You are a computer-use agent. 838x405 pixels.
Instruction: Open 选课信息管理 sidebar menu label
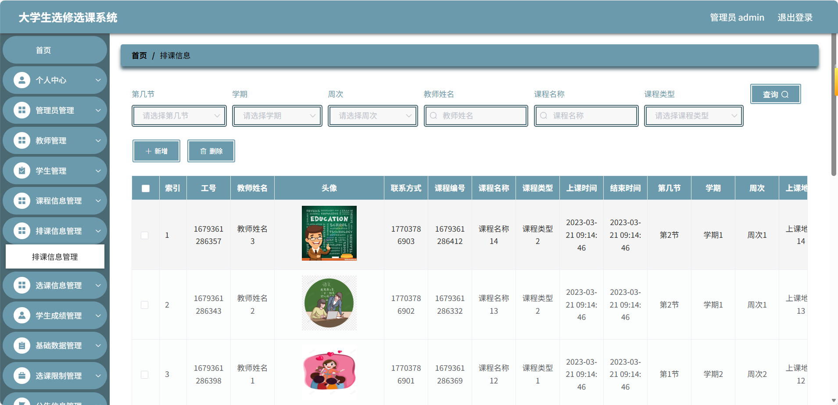59,285
